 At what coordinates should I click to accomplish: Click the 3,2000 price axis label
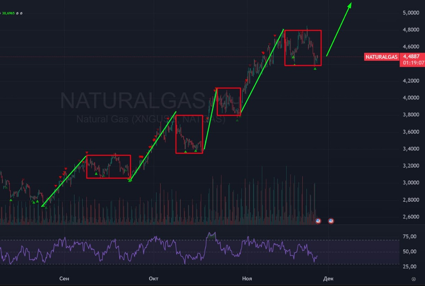tap(411, 166)
